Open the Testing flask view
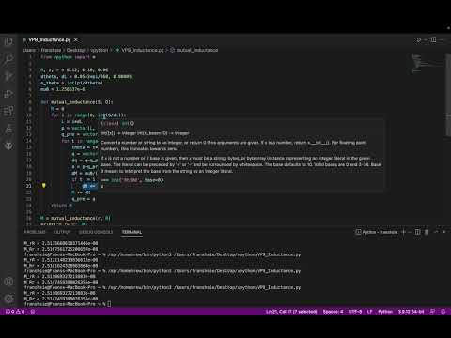 [8, 129]
